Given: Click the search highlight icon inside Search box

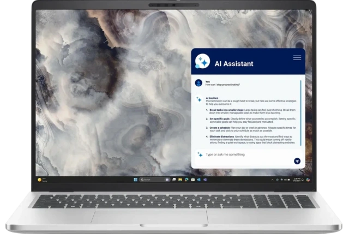Looking at the screenshot, I should tap(167, 180).
